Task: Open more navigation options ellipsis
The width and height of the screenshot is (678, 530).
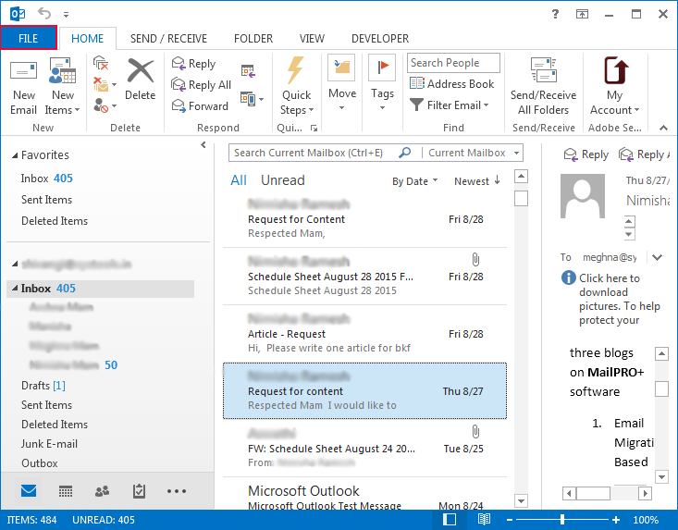Action: (x=177, y=491)
